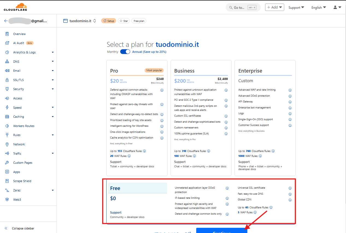Open Workers Routes in sidebar

pos(24,126)
